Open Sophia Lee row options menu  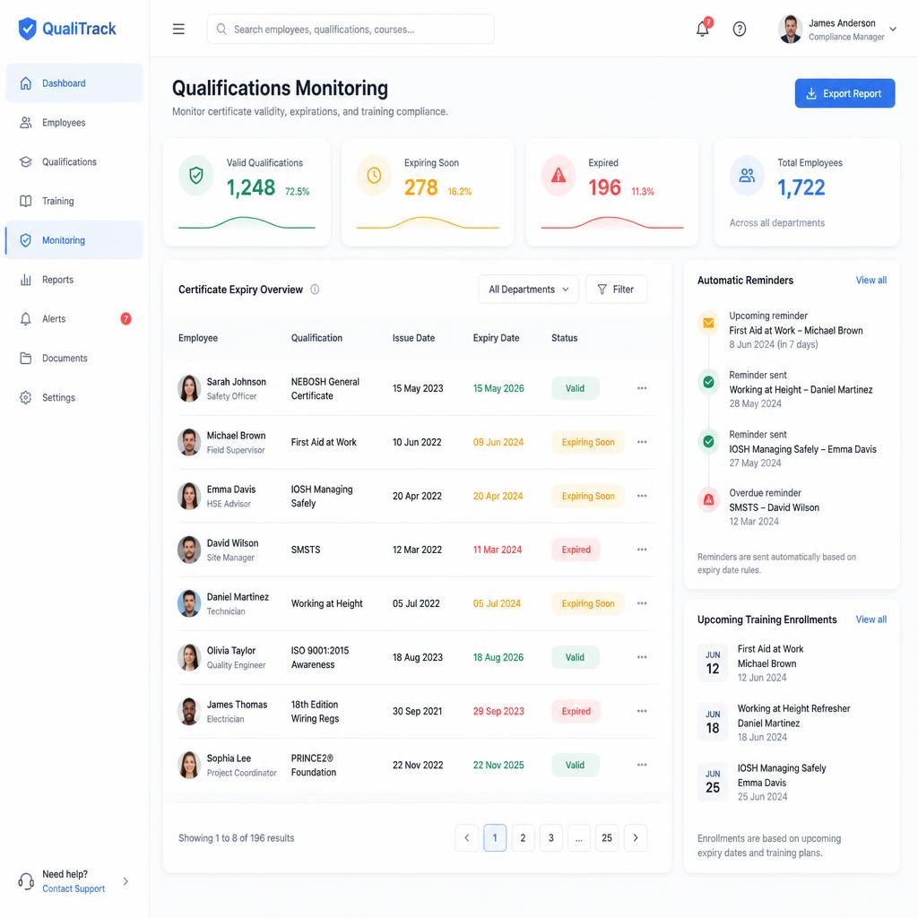coord(642,765)
